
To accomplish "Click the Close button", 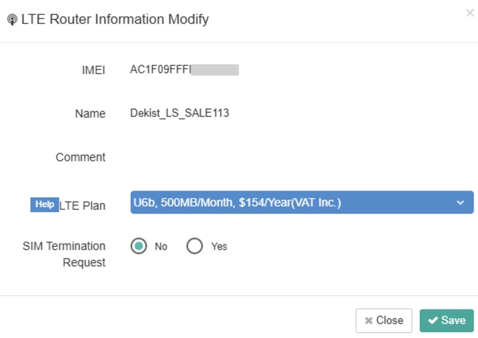I will [384, 321].
